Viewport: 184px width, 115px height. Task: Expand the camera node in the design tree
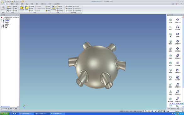click(2, 26)
